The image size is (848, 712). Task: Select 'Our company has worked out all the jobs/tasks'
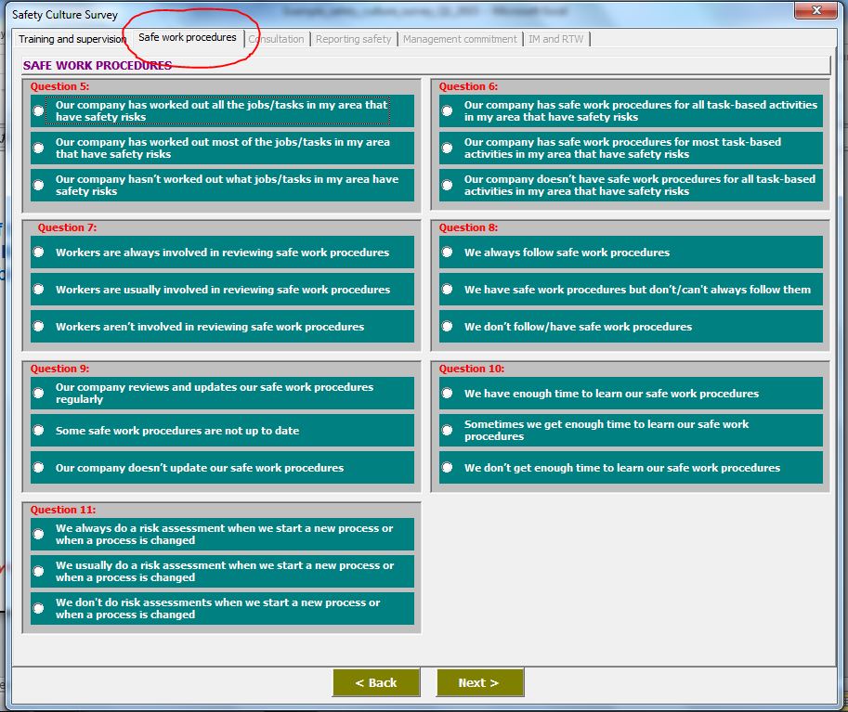36,111
